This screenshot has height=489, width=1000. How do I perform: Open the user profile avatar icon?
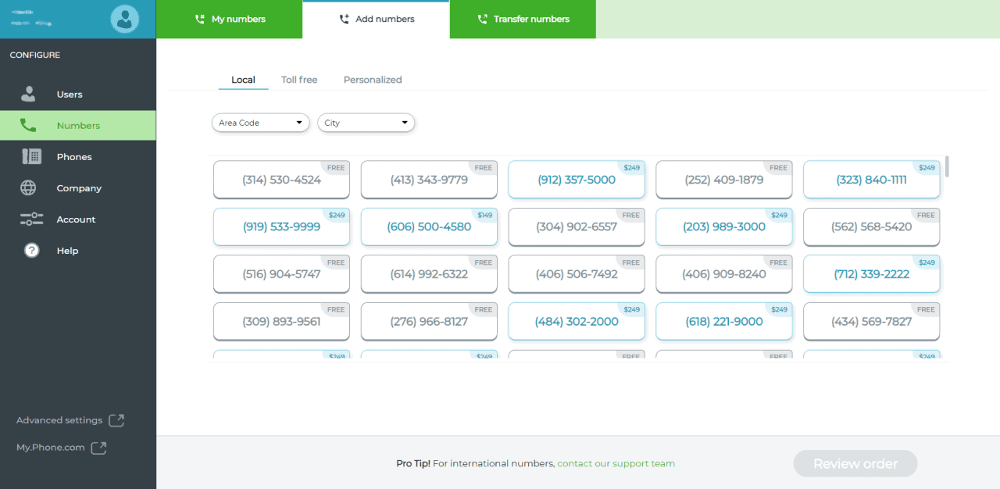(124, 19)
